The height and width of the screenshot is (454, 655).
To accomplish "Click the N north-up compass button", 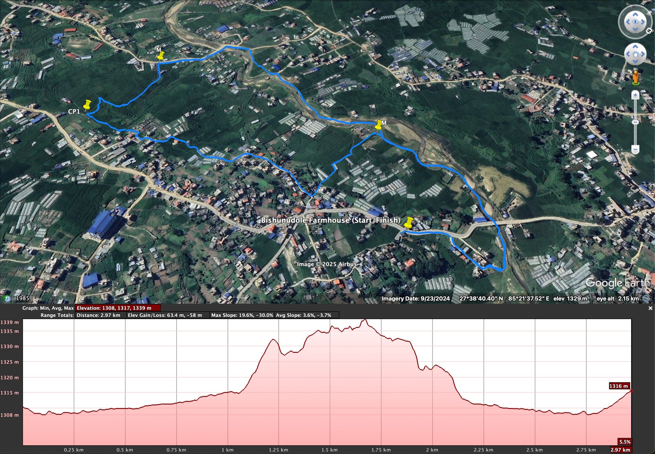I will [649, 30].
